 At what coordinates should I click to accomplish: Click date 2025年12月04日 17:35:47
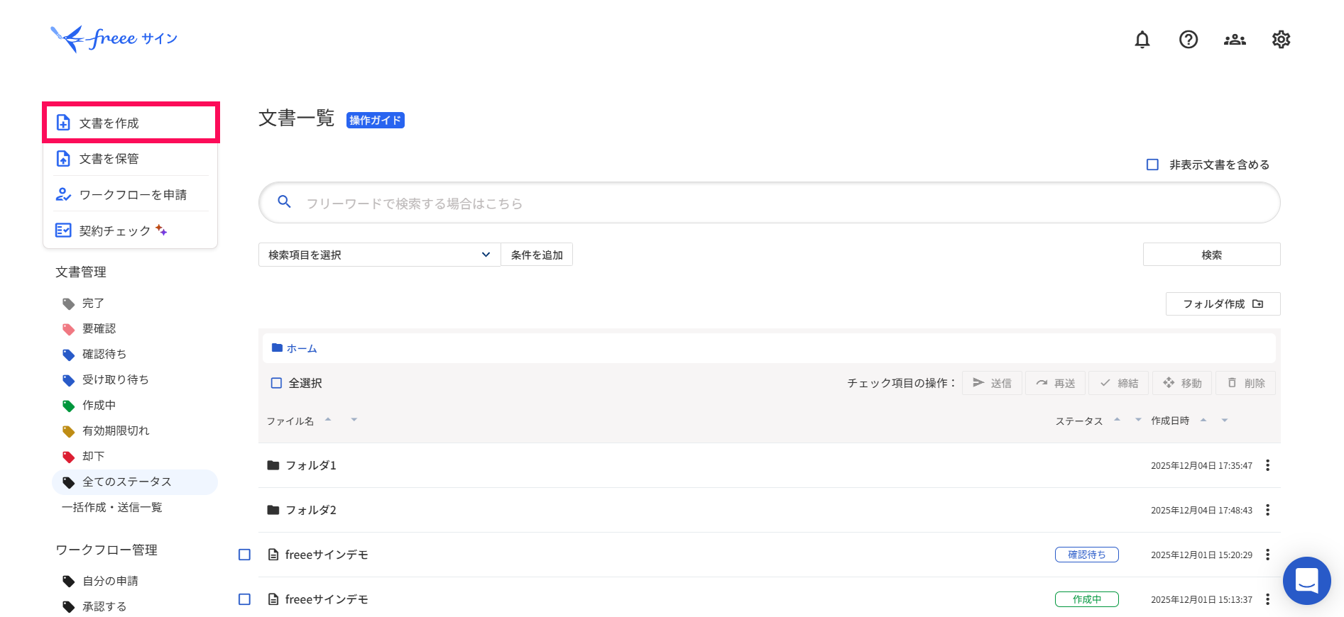(1201, 466)
